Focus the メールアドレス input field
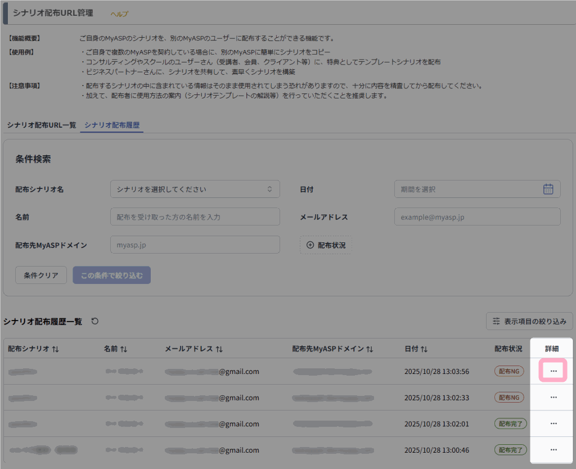Image resolution: width=576 pixels, height=469 pixels. tap(477, 217)
